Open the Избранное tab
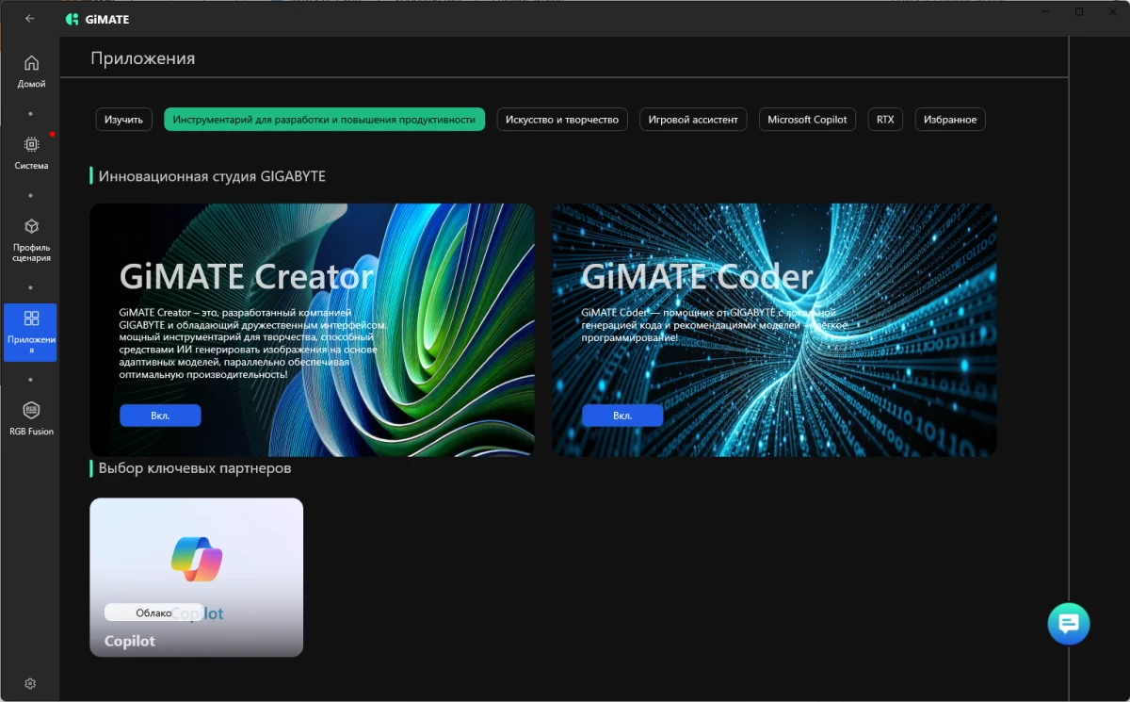 point(950,120)
